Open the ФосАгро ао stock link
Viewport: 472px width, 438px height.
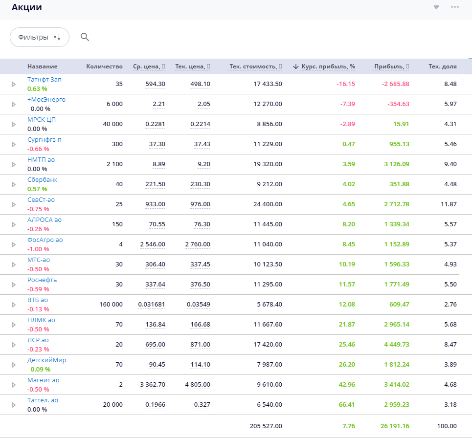coord(45,240)
